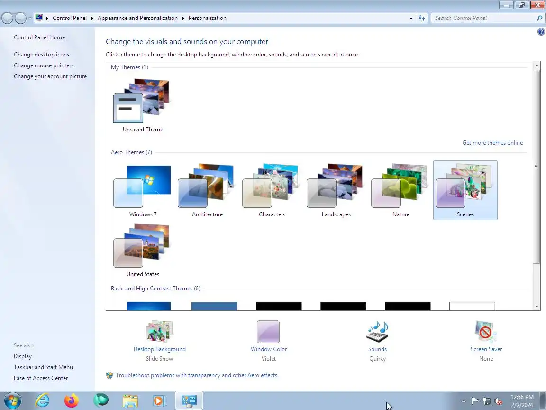Screen dimensions: 546x410
Task: Expand the arrow after Control Panel breadcrumb
Action: [x=92, y=18]
